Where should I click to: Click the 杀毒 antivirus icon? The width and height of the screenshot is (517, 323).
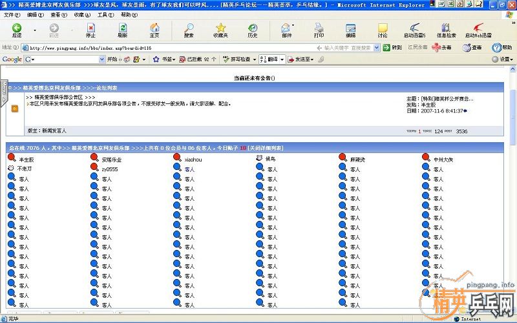441,47
